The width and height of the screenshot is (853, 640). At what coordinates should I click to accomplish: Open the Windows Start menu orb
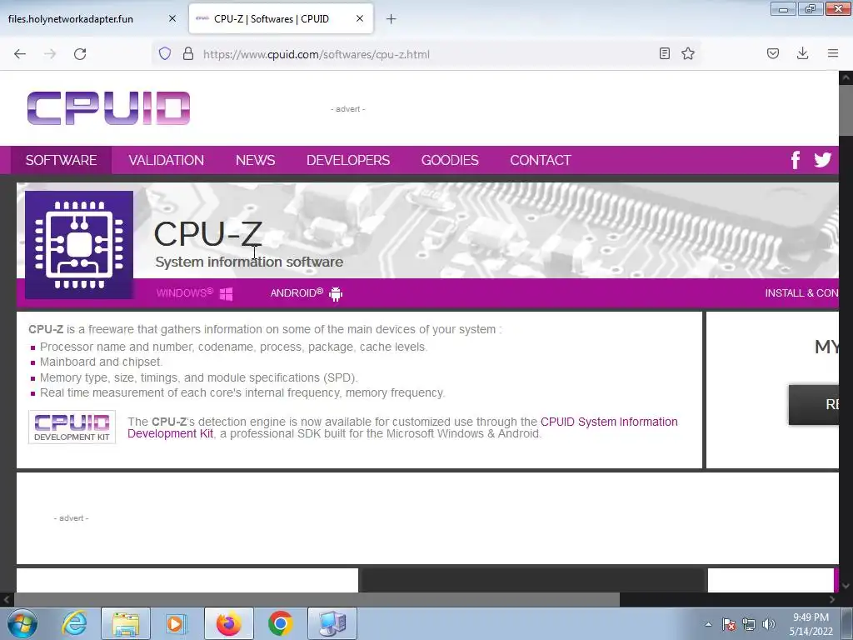point(22,623)
